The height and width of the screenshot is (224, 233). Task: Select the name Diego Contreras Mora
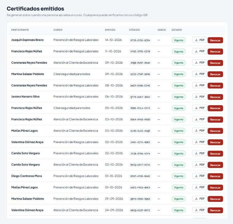[x=27, y=176]
